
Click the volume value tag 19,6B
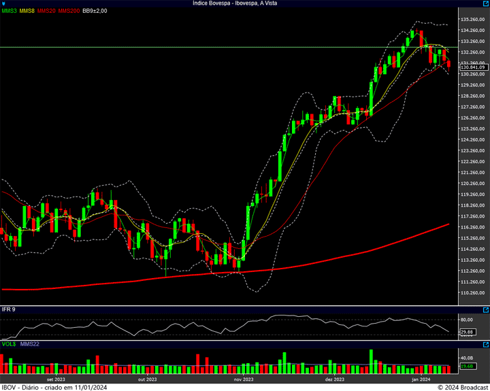tap(467, 367)
